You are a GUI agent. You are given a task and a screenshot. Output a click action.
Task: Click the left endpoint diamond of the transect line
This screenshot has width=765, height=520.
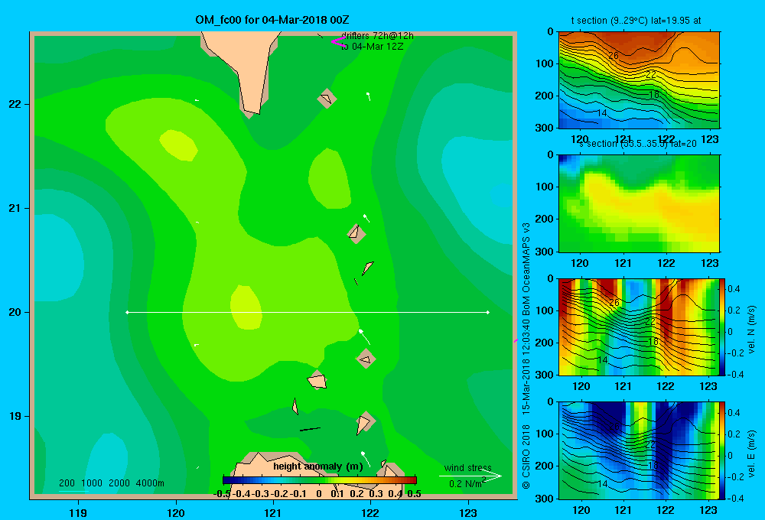coord(127,312)
